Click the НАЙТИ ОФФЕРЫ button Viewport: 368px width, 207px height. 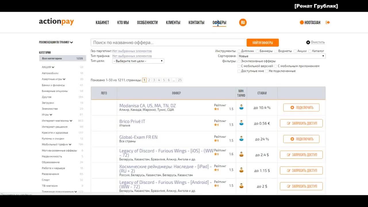[x=263, y=43]
